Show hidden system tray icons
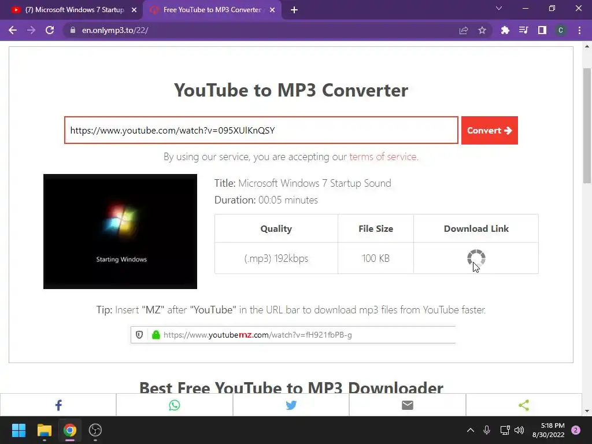592x444 pixels. pyautogui.click(x=471, y=430)
